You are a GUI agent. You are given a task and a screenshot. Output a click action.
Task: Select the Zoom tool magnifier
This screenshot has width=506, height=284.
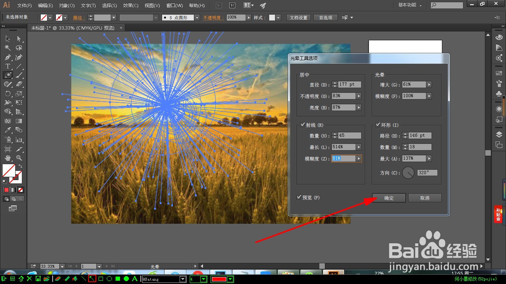(19, 158)
